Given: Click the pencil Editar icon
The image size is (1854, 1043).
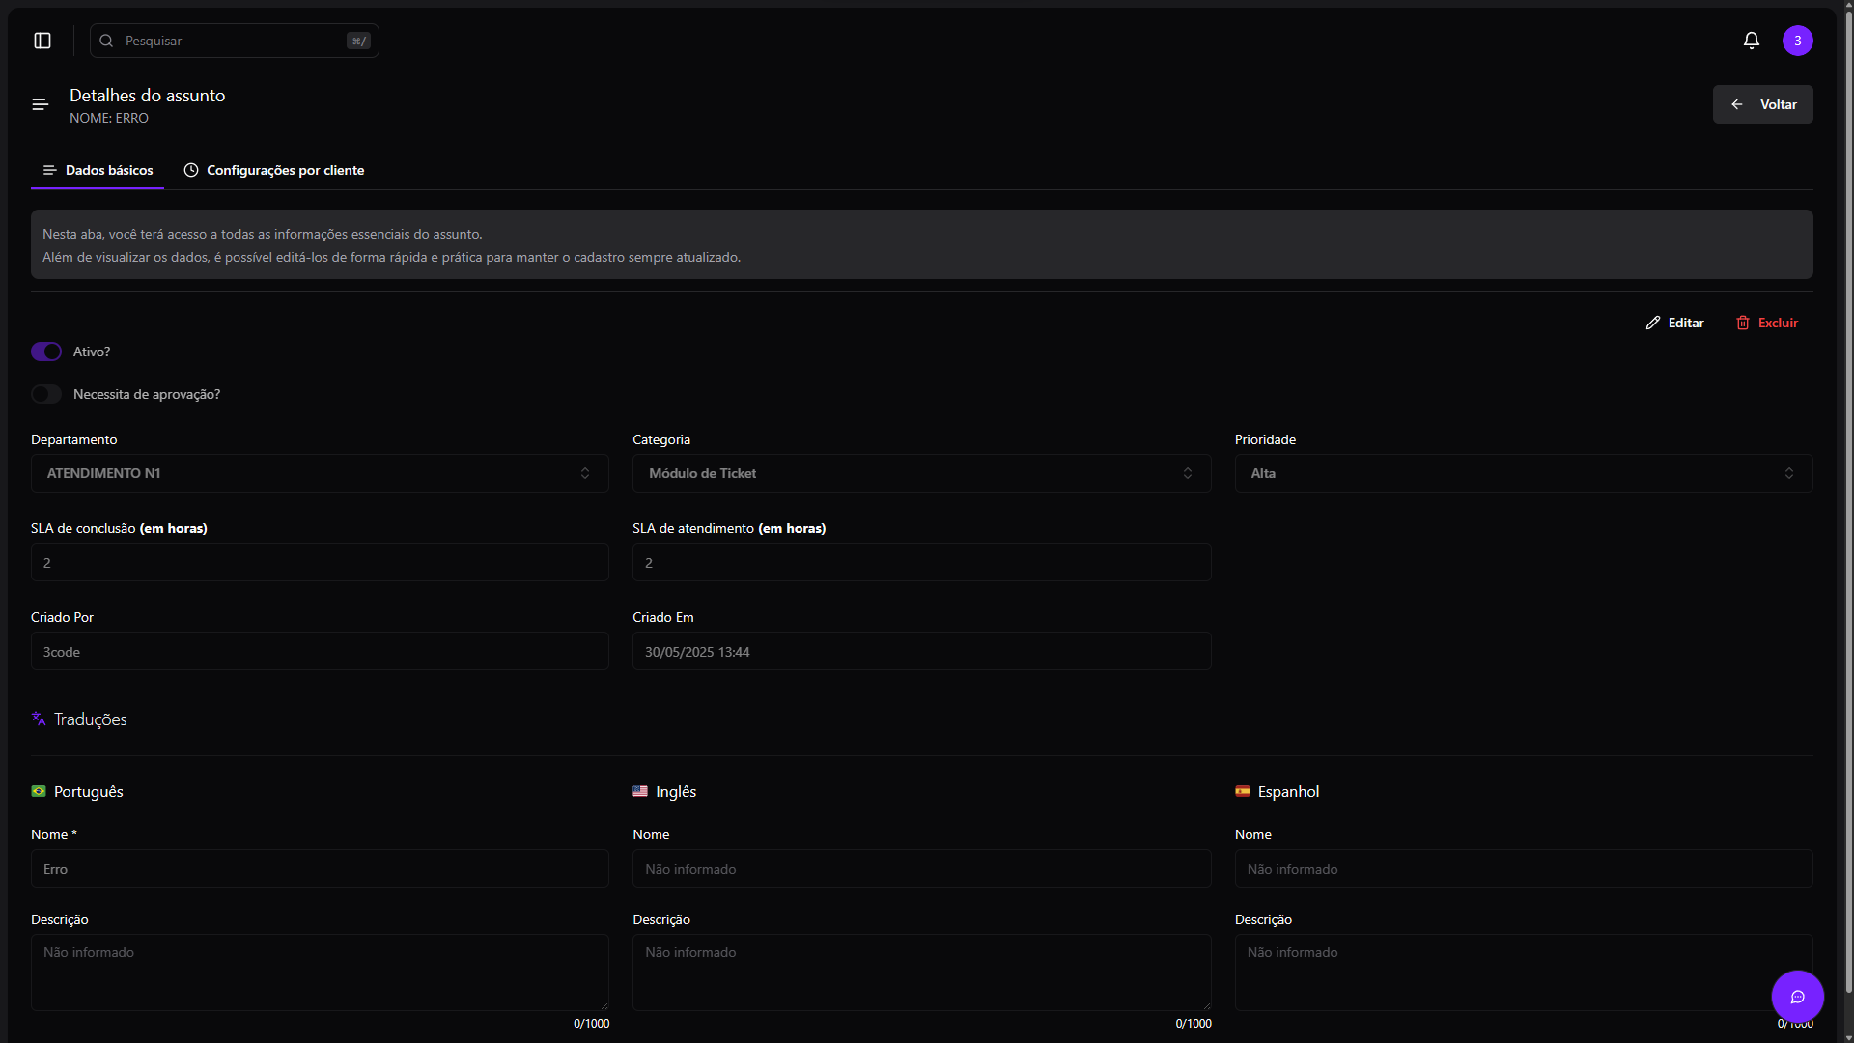Looking at the screenshot, I should click(1653, 323).
